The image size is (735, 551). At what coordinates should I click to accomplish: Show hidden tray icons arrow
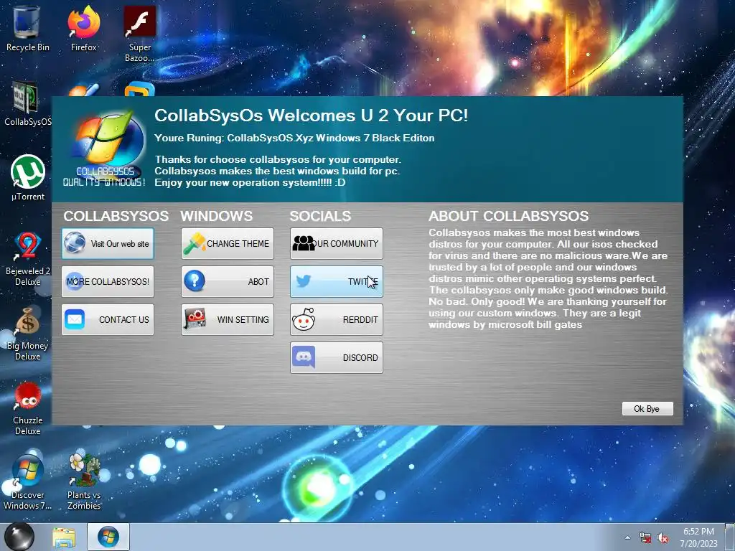point(627,538)
